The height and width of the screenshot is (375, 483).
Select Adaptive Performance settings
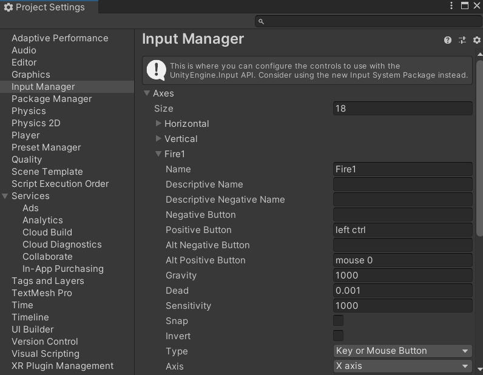pyautogui.click(x=60, y=38)
